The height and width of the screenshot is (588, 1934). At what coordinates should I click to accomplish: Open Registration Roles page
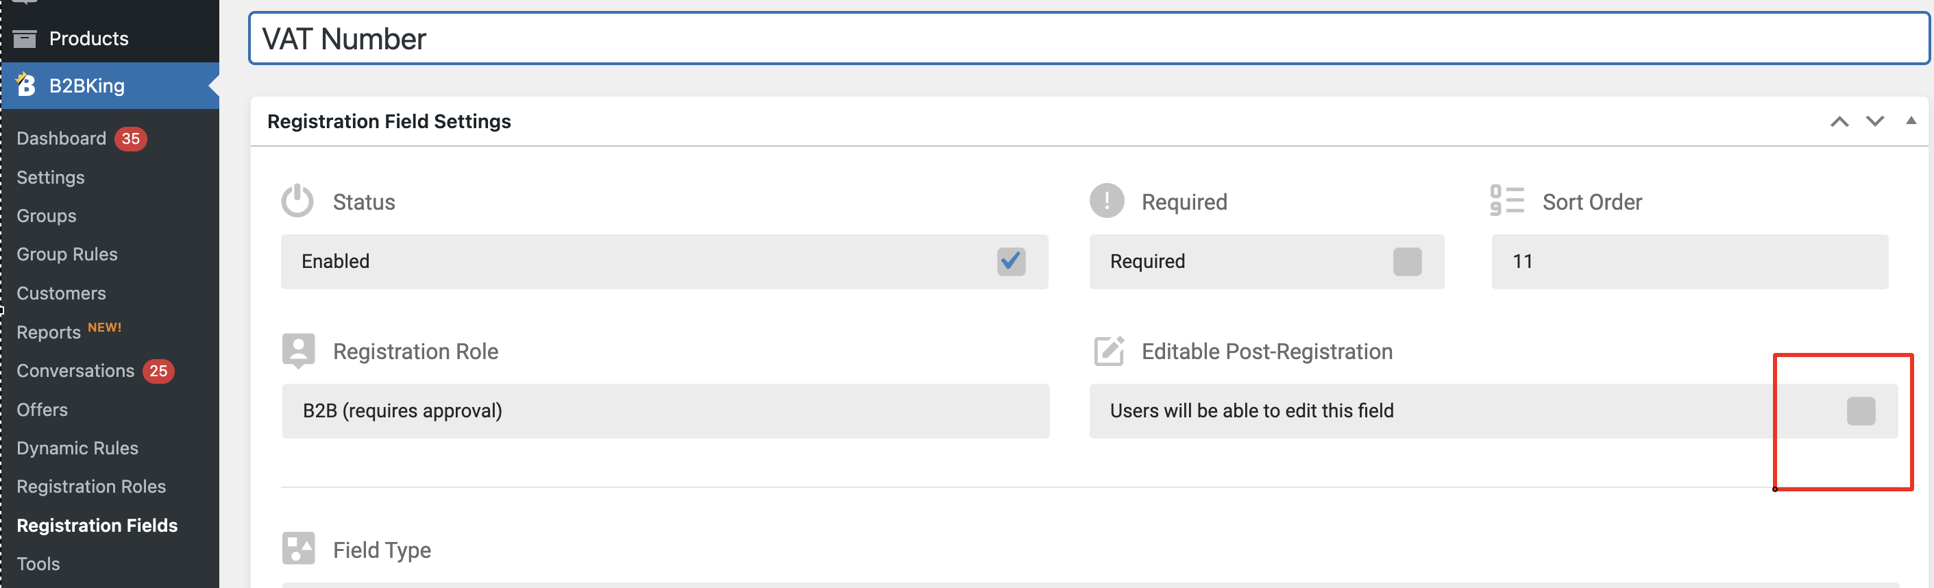pyautogui.click(x=91, y=487)
